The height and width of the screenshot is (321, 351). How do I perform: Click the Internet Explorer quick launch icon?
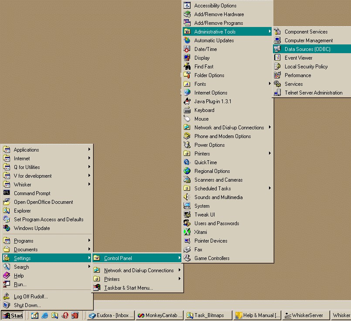pos(45,315)
